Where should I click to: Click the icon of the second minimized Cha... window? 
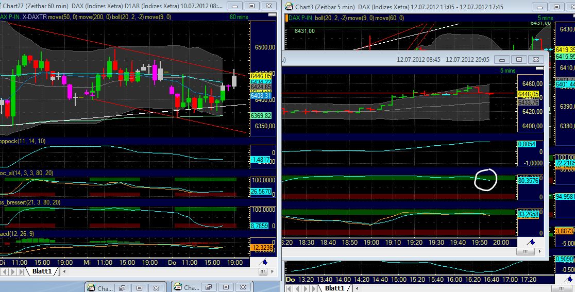(x=177, y=287)
